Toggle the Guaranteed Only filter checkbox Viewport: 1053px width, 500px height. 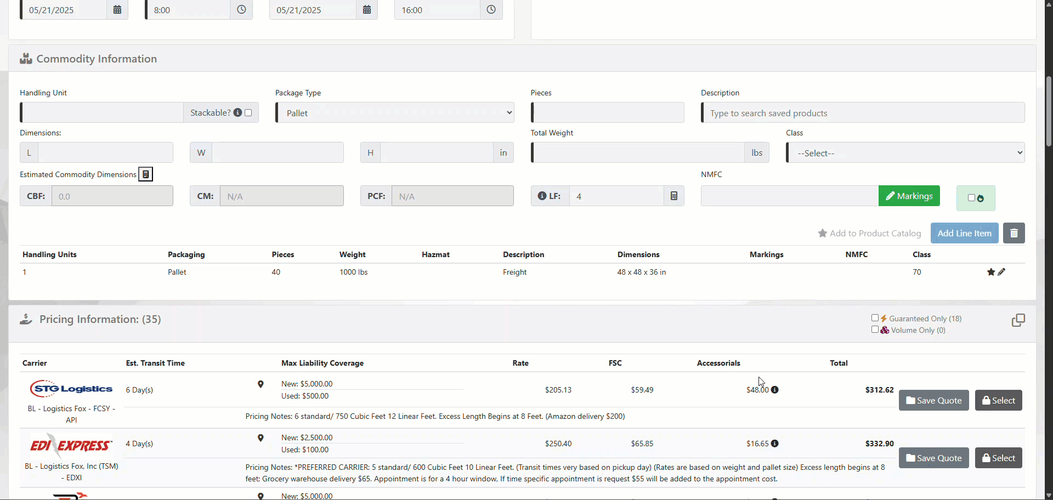pos(875,318)
